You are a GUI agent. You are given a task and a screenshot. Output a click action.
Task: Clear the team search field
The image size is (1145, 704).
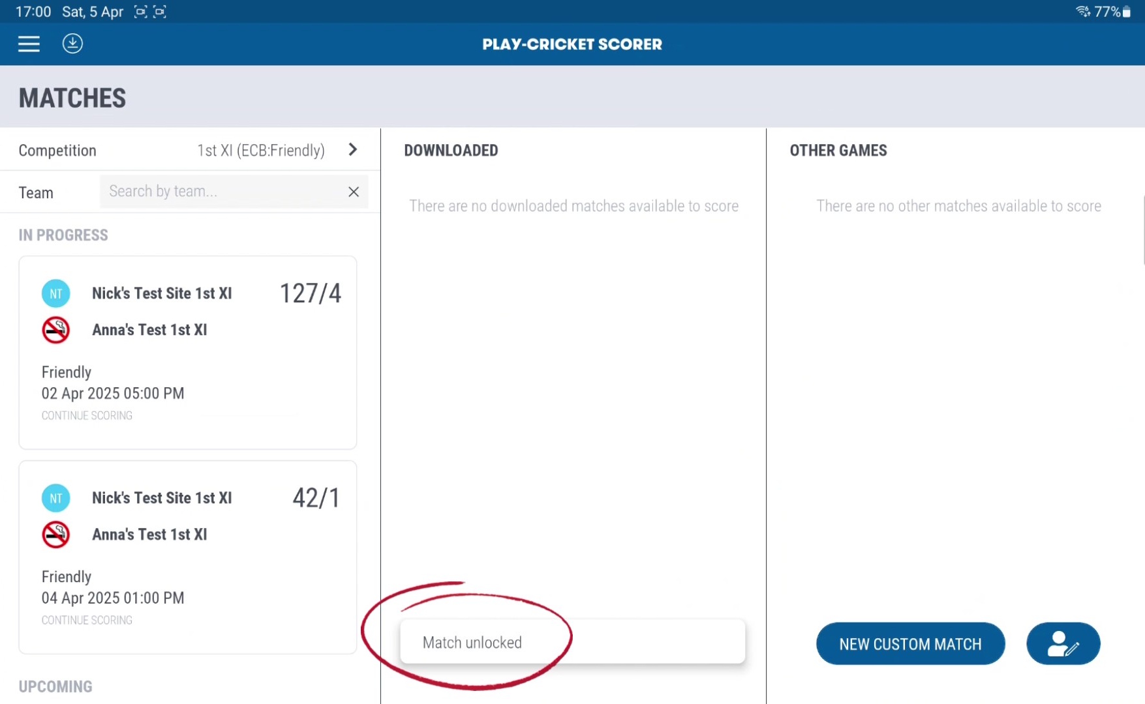(x=354, y=192)
